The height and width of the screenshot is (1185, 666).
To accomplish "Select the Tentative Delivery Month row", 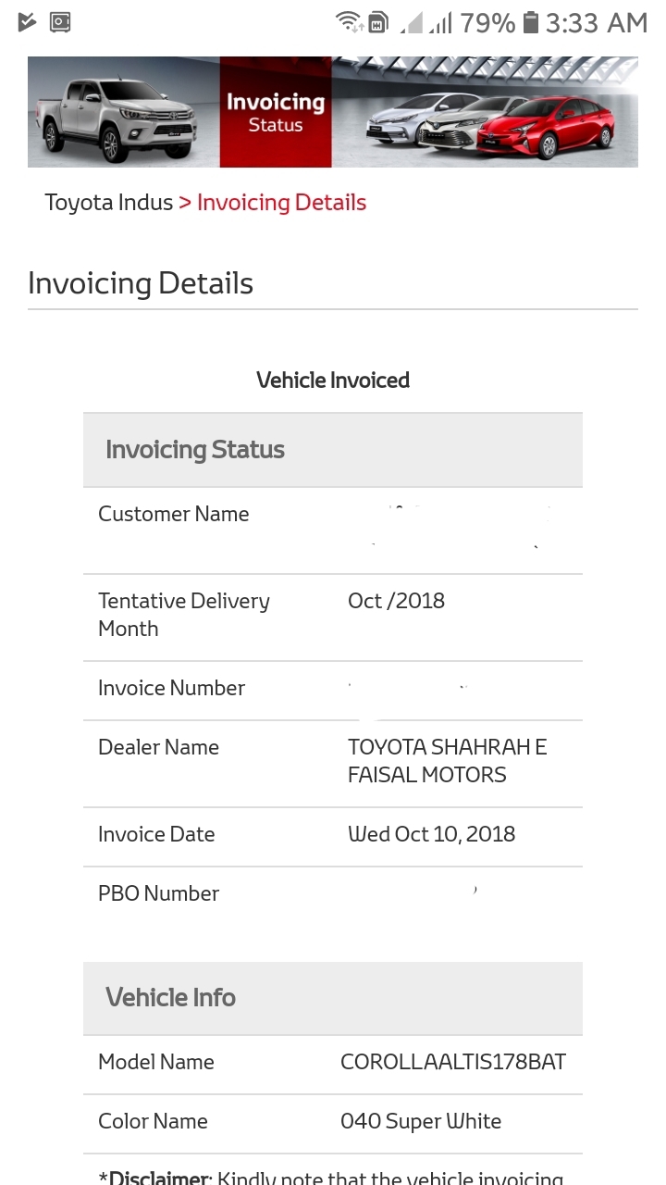I will (x=333, y=617).
